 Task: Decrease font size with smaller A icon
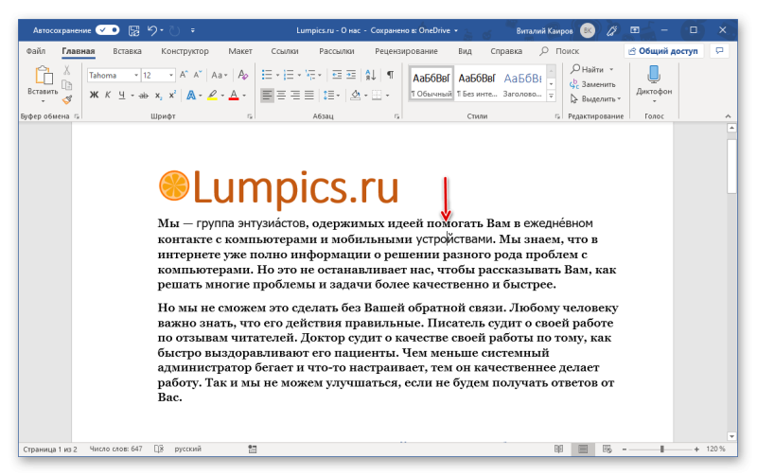[x=197, y=75]
